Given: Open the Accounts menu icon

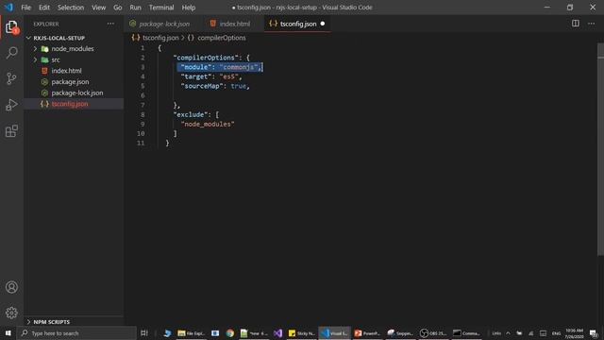Looking at the screenshot, I should [x=11, y=287].
